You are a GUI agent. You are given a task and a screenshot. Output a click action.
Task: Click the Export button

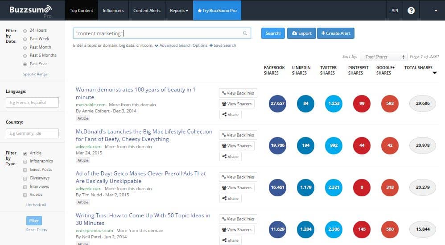pyautogui.click(x=301, y=33)
